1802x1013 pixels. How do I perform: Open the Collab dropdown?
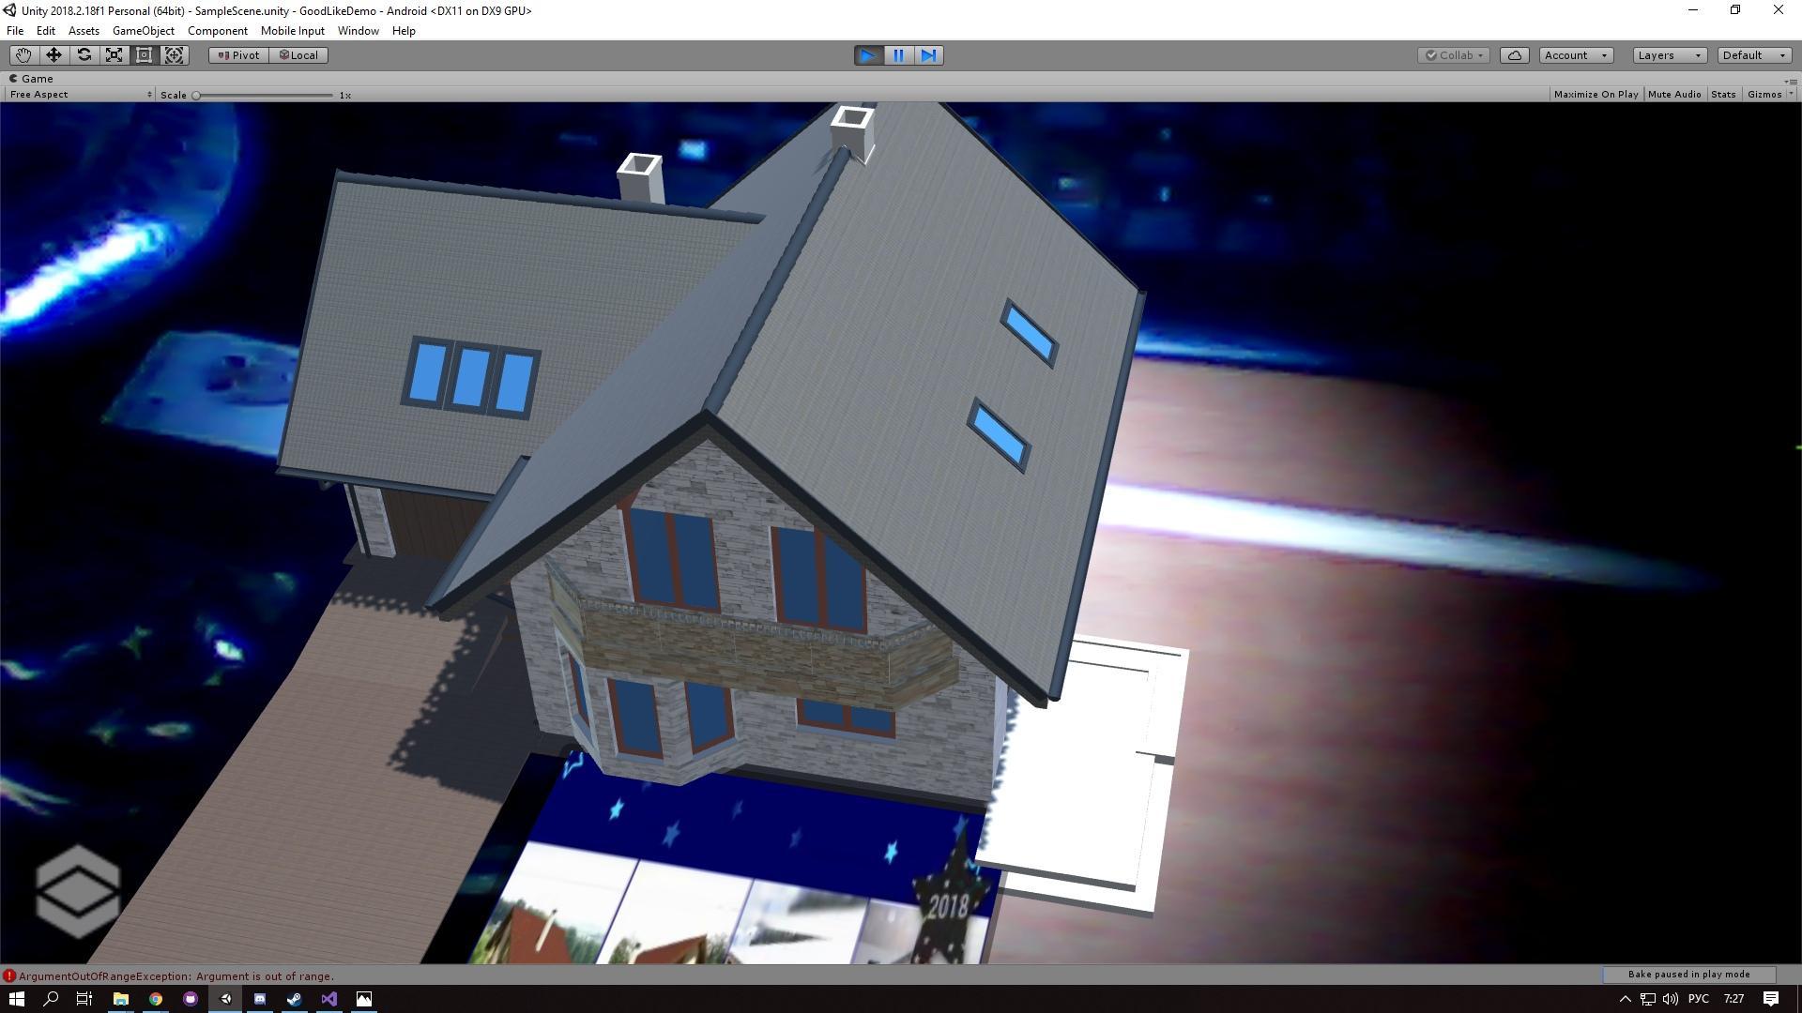click(1454, 55)
